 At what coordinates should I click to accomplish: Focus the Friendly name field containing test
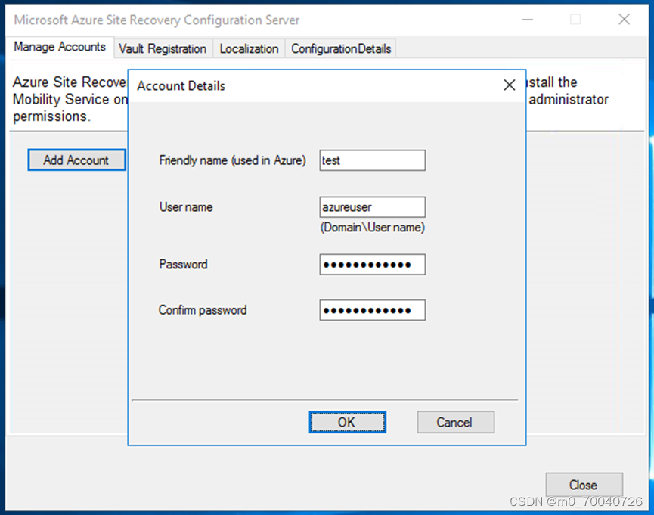[373, 160]
